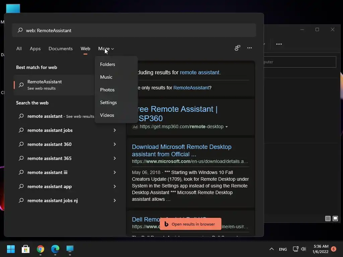Toggle the More filters dropdown
The image size is (343, 257).
pos(106,49)
